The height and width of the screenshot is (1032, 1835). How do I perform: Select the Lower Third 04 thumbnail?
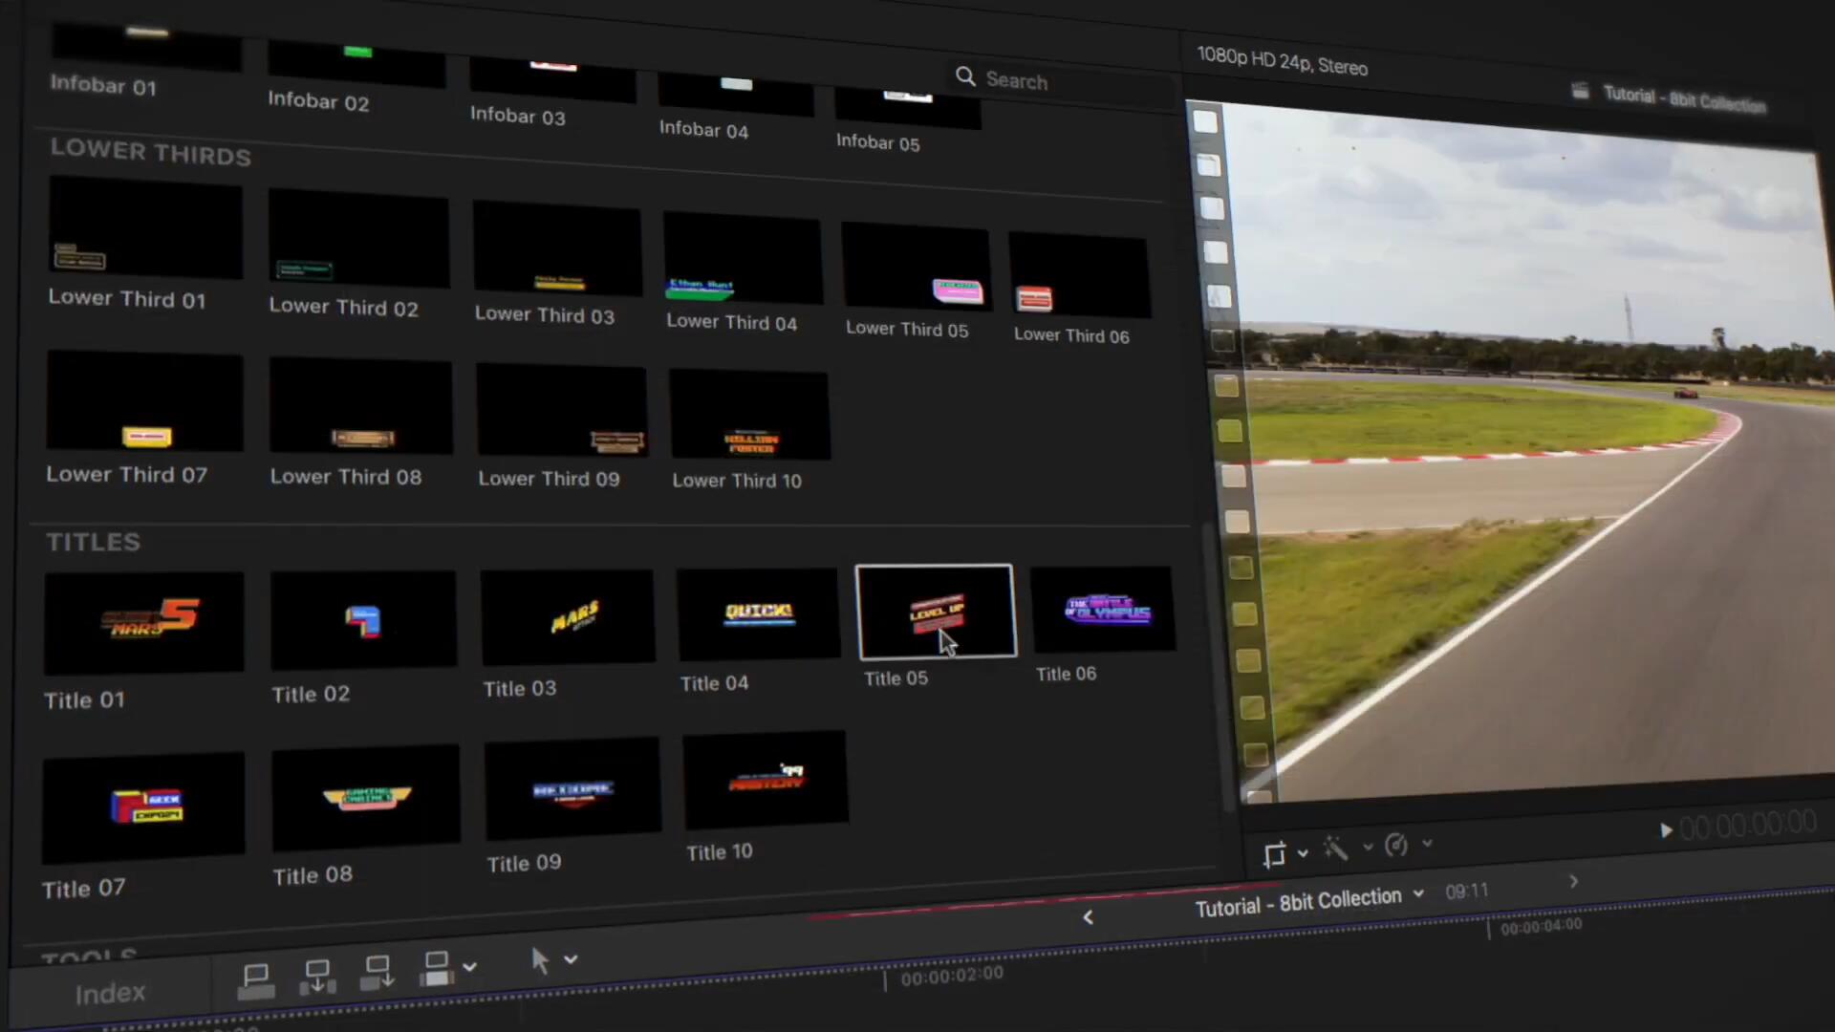point(742,260)
